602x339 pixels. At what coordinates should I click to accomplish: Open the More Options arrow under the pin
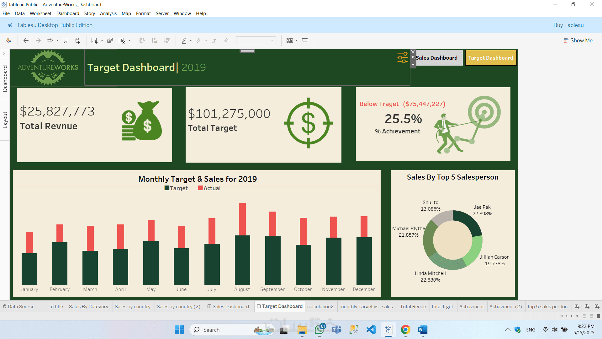click(x=413, y=65)
